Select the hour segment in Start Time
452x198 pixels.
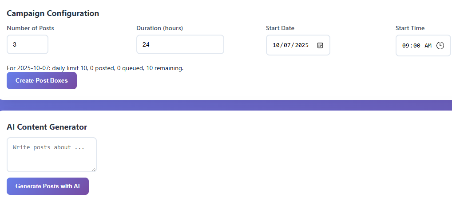[x=406, y=46]
